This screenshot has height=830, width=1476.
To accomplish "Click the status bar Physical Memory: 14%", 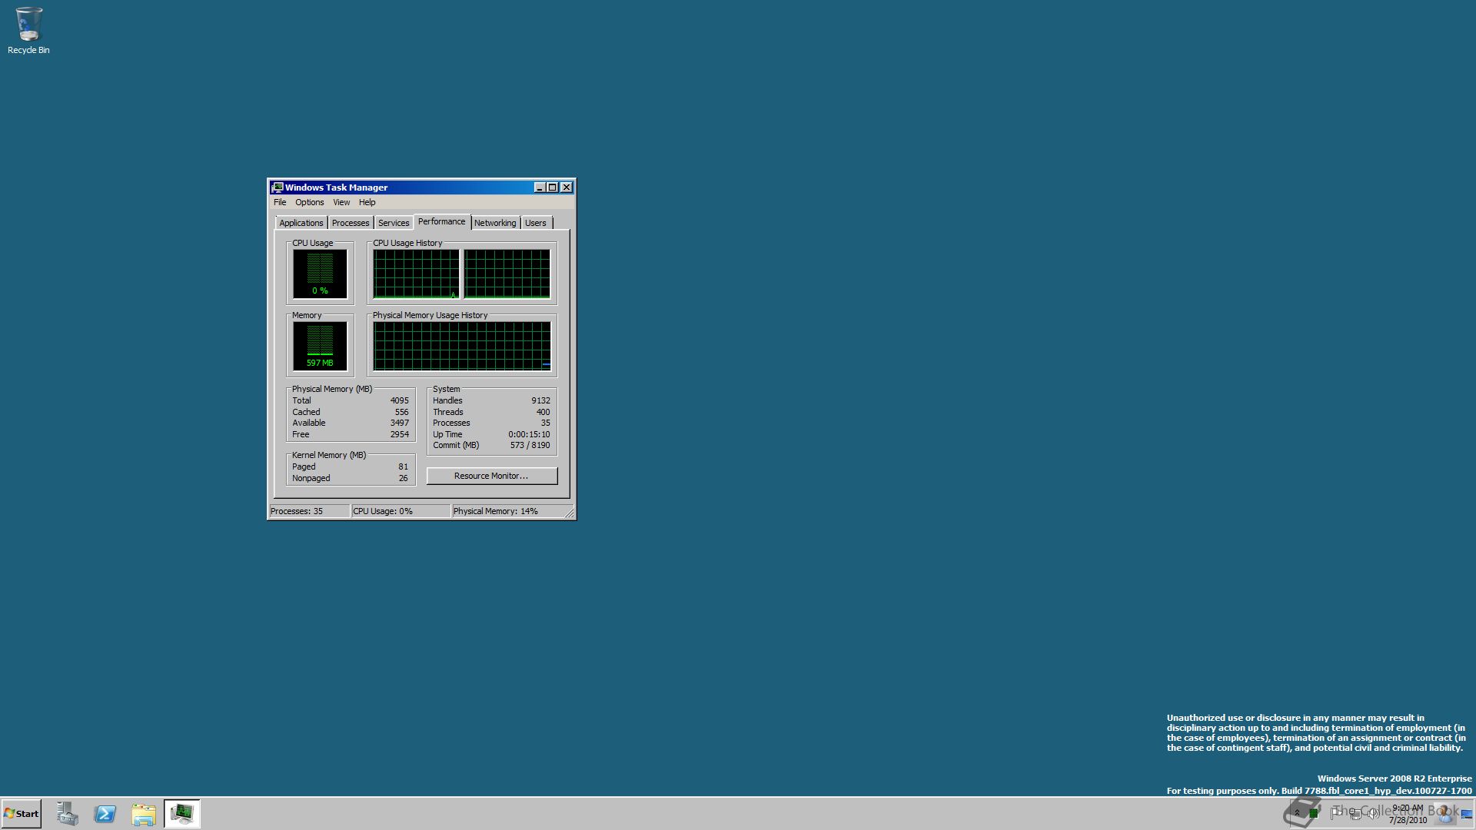I will point(507,511).
